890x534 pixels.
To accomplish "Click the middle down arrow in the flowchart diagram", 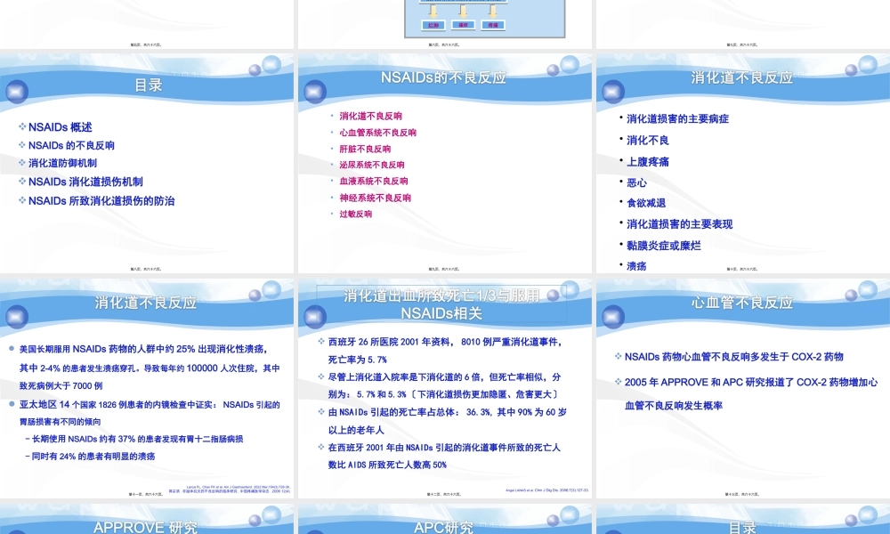I will [463, 10].
